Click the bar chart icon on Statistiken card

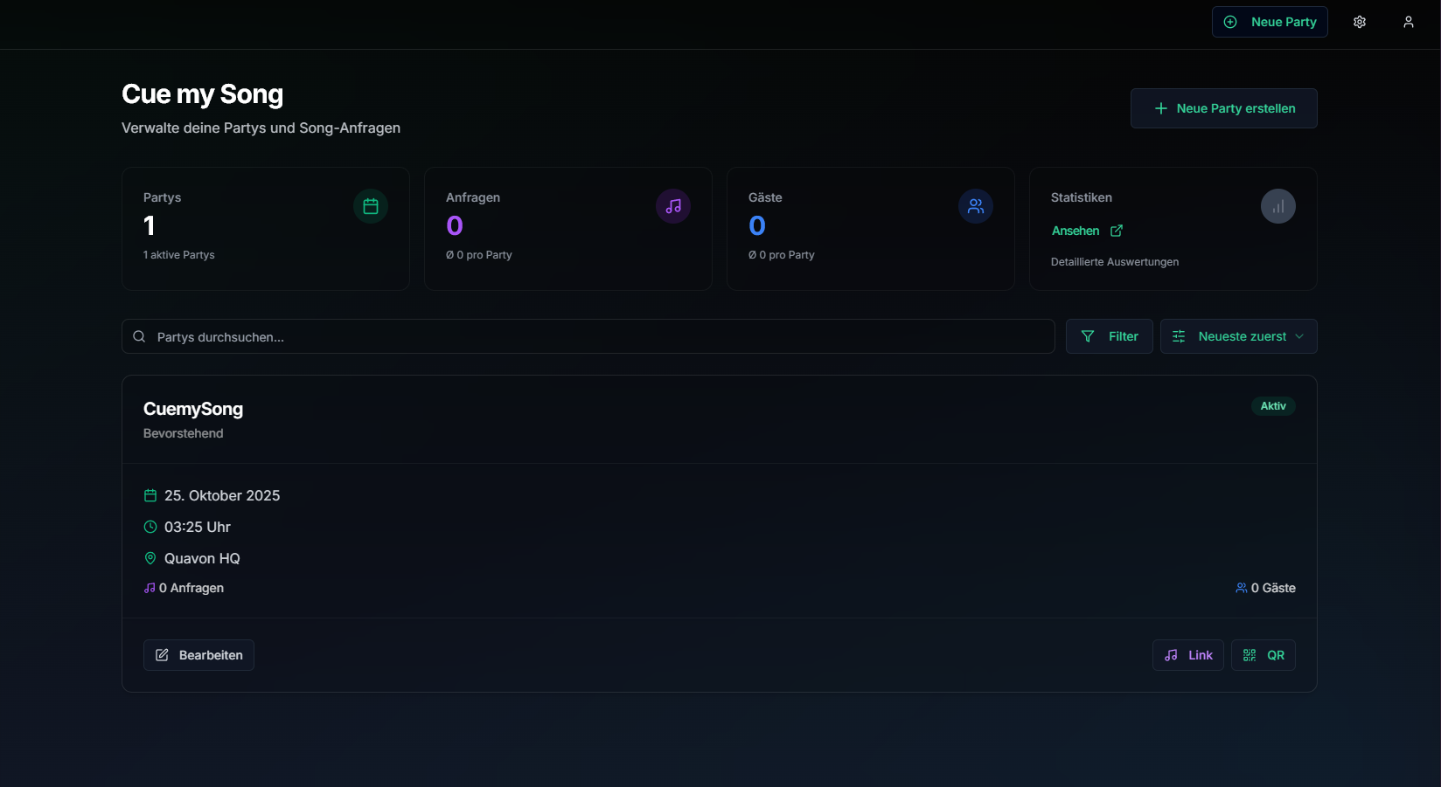(1277, 206)
